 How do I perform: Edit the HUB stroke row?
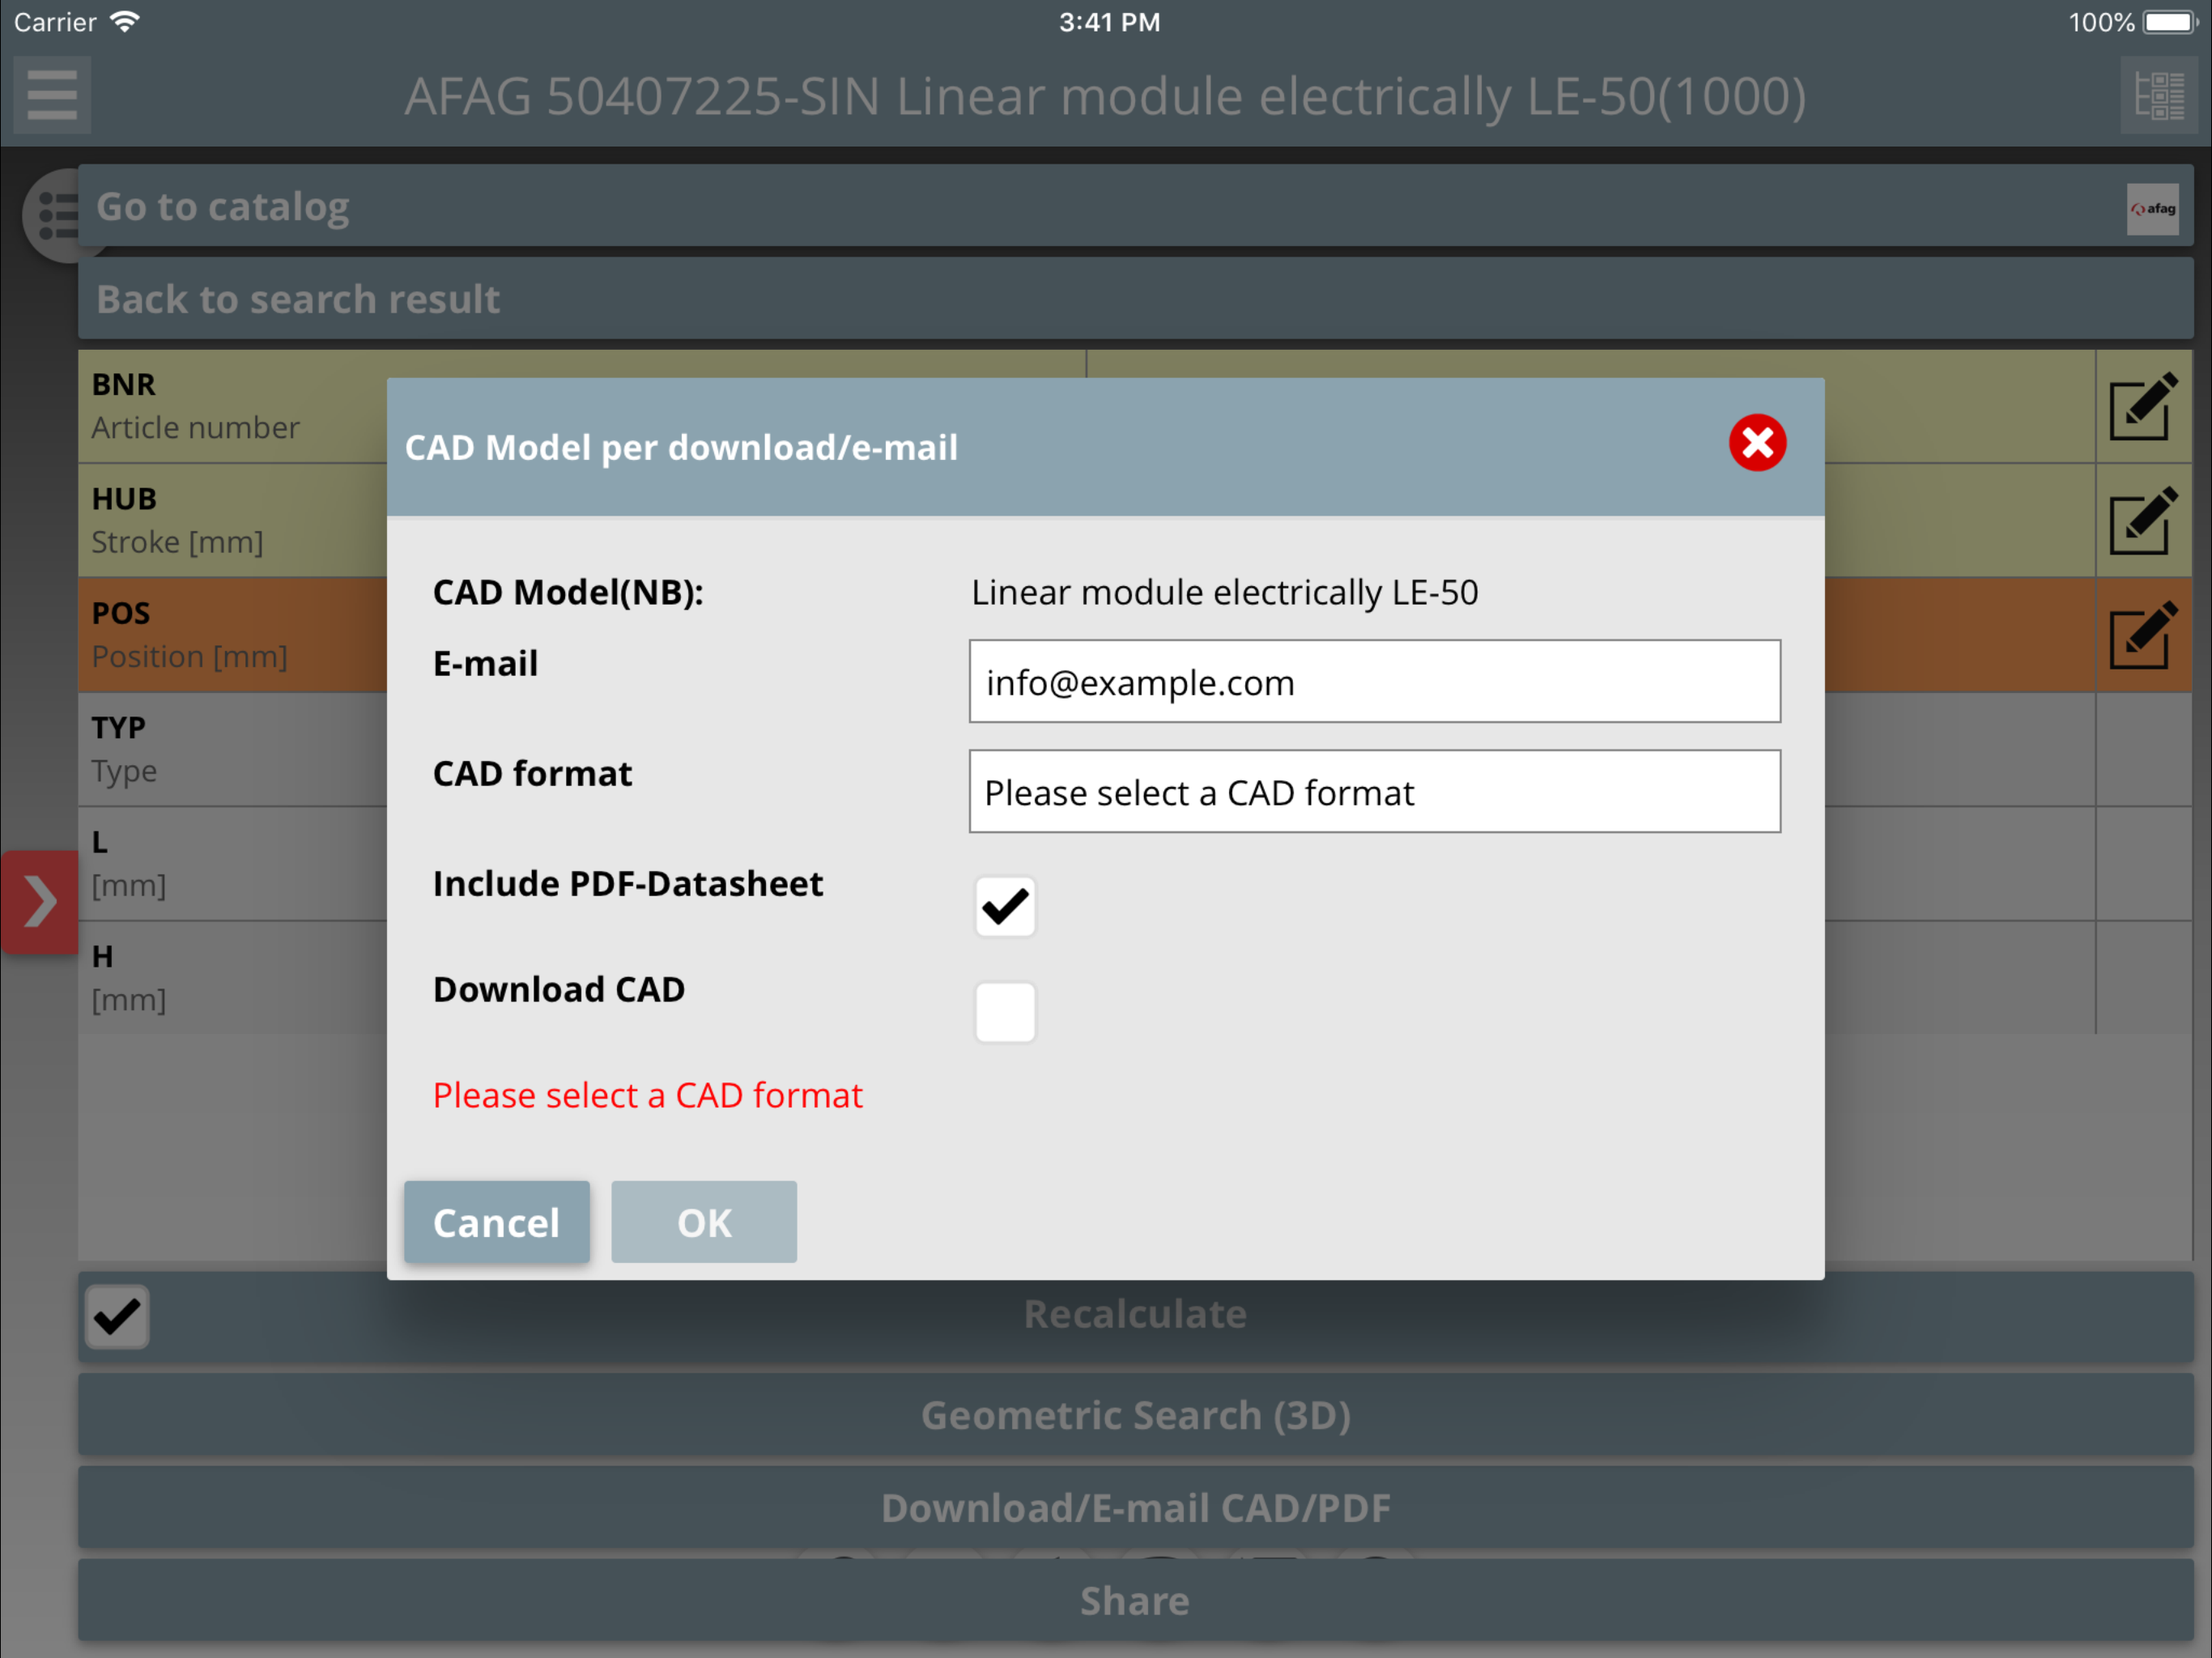coord(2143,520)
